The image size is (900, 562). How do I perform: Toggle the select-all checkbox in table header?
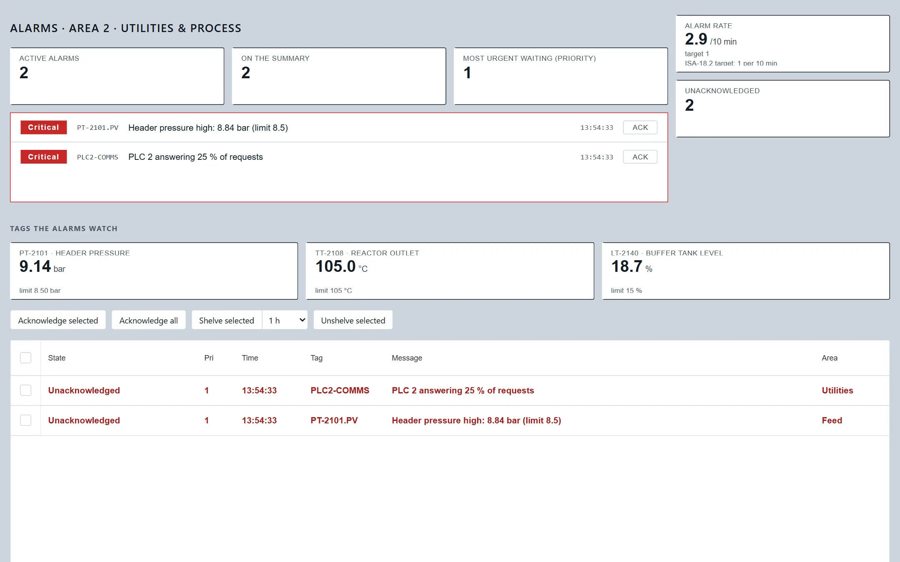click(x=25, y=358)
